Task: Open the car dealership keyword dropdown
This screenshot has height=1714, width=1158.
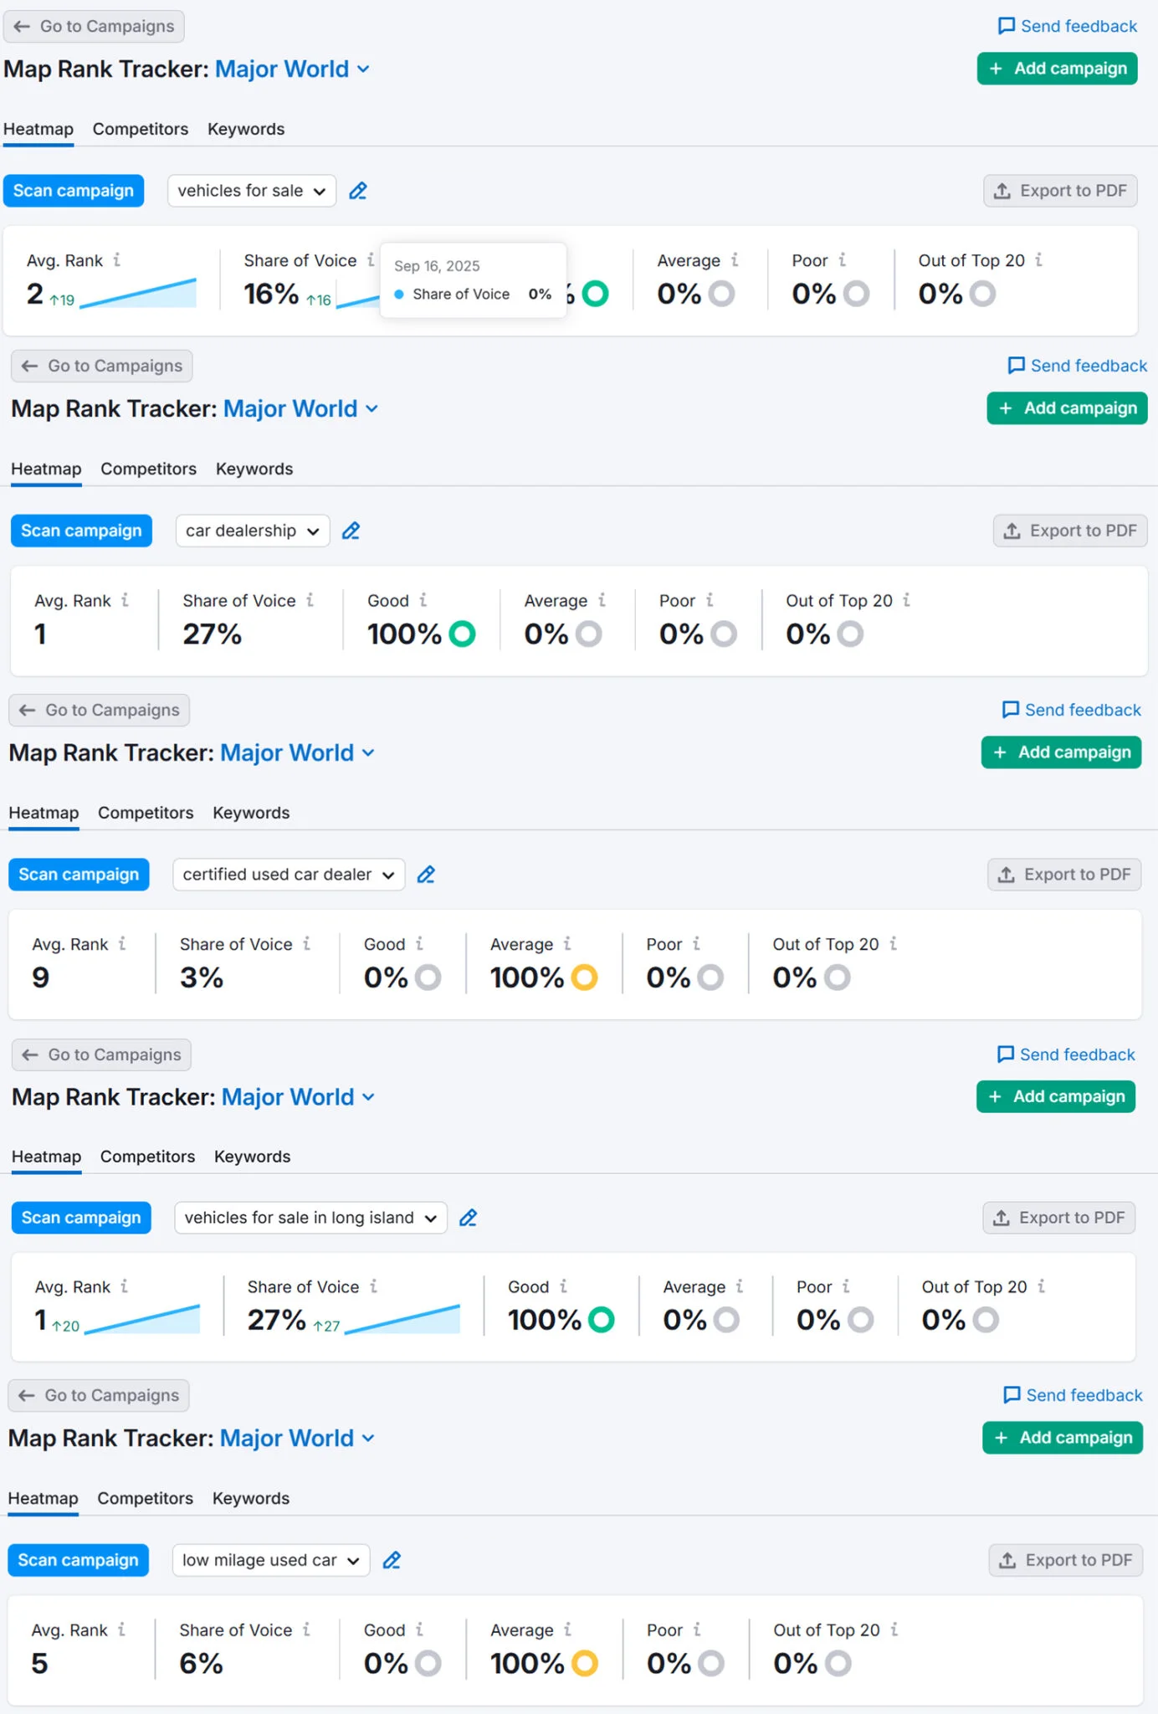Action: (x=253, y=531)
